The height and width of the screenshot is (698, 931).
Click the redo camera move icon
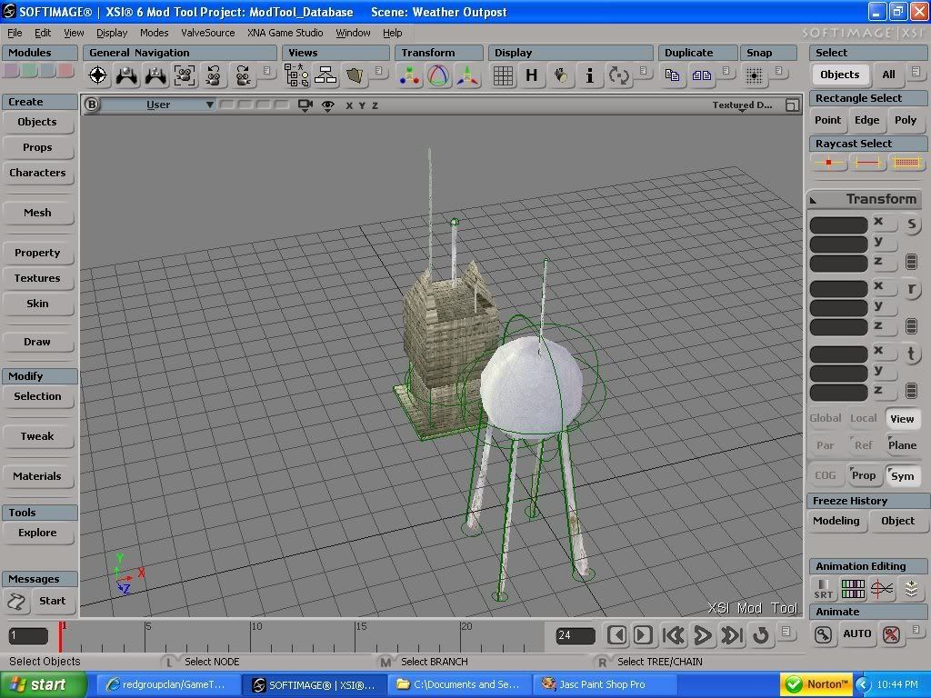coord(242,75)
